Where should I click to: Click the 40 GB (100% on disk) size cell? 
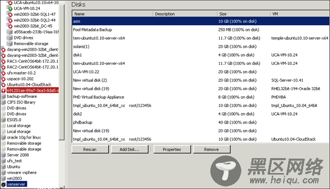click(x=237, y=123)
